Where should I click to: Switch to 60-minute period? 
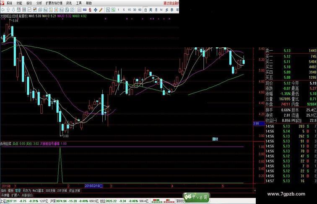[140, 10]
